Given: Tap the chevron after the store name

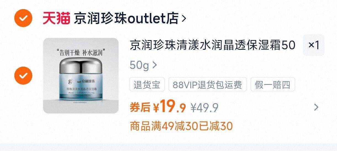Looking at the screenshot, I should click(x=184, y=19).
